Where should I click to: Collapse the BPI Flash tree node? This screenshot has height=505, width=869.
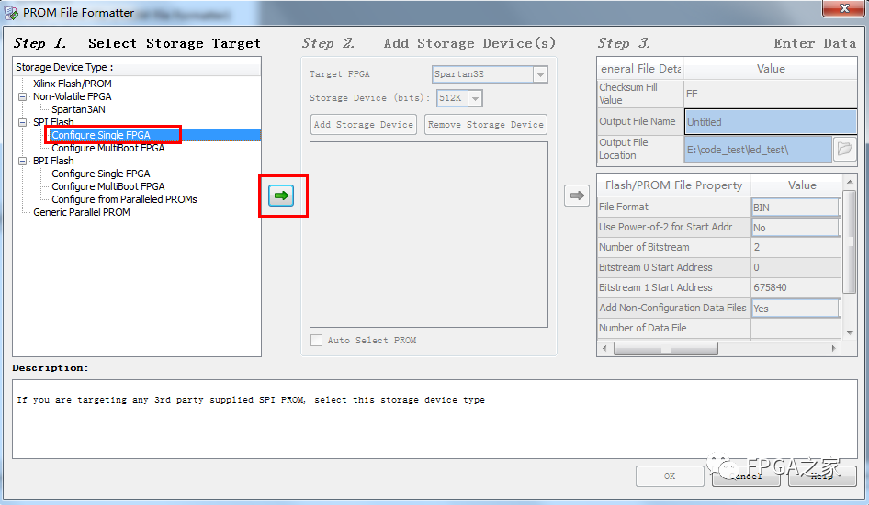23,161
